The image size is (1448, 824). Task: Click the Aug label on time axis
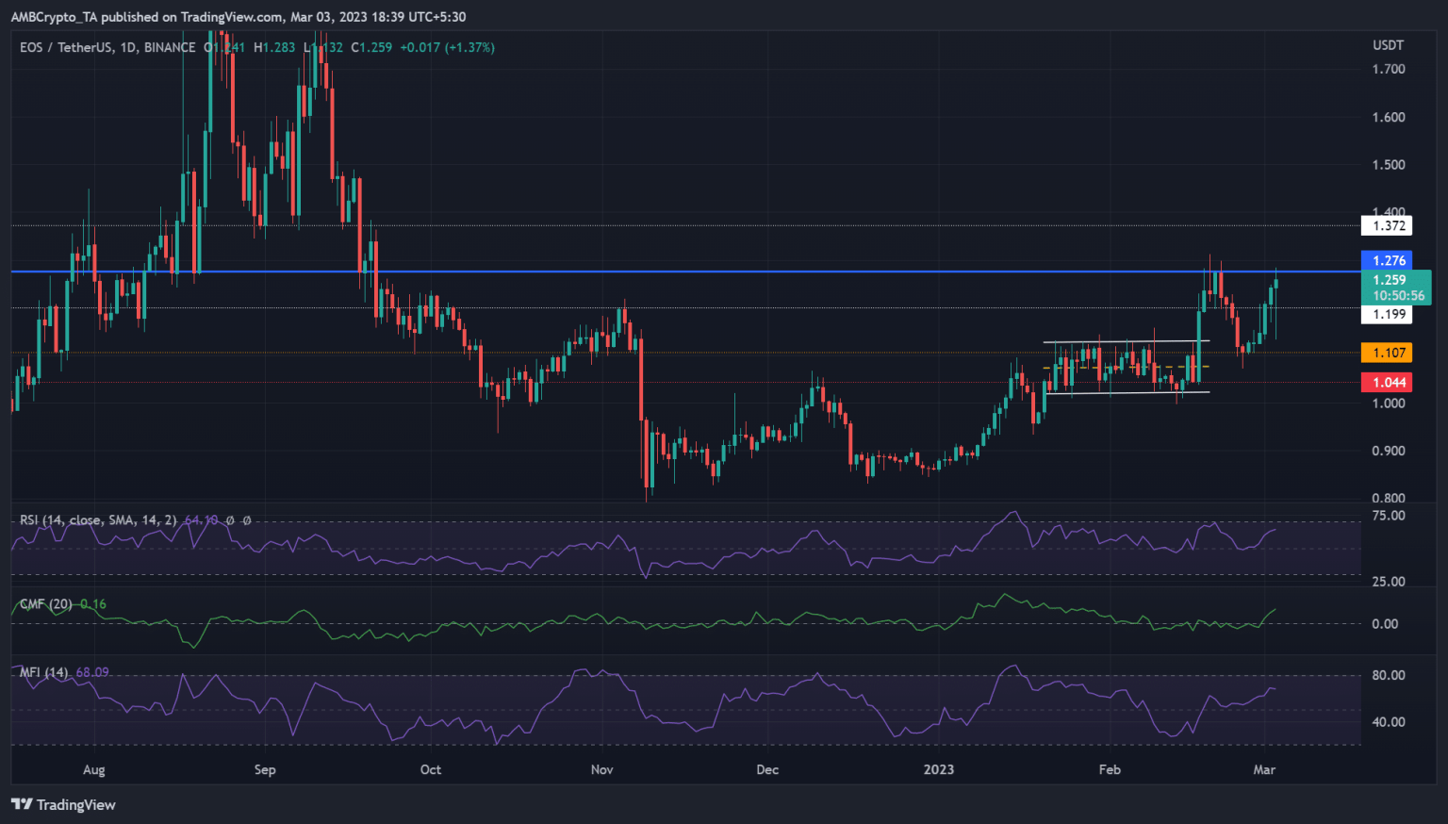click(94, 769)
